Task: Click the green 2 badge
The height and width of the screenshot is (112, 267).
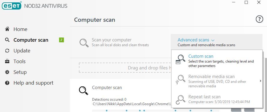Action: click(x=61, y=40)
